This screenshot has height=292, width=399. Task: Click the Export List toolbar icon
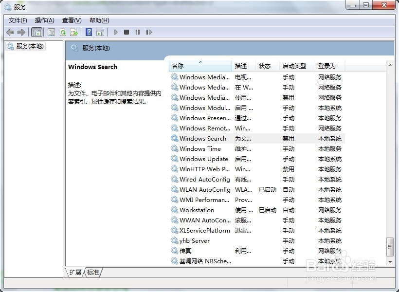(74, 32)
